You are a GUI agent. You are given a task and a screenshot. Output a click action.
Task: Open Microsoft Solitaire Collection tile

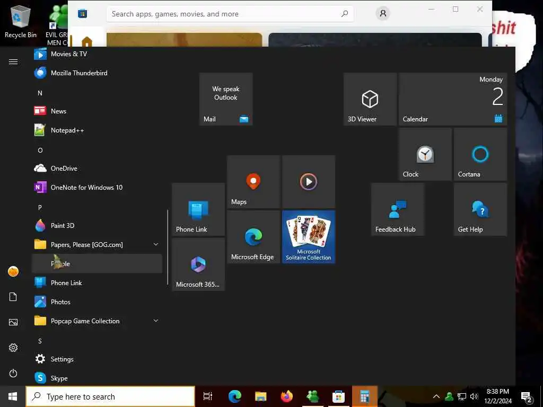[x=309, y=237]
